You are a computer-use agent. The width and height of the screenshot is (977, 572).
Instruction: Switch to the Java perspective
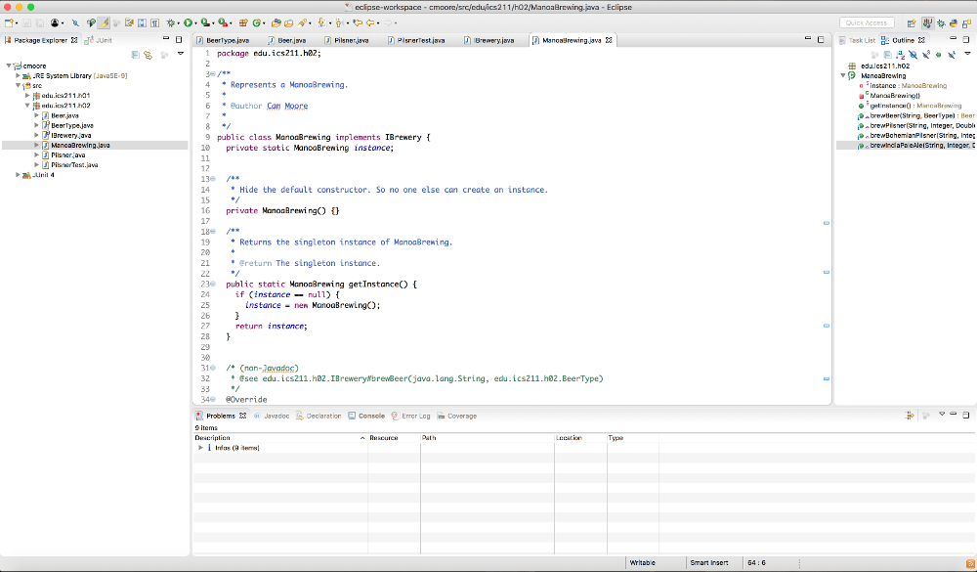(927, 22)
